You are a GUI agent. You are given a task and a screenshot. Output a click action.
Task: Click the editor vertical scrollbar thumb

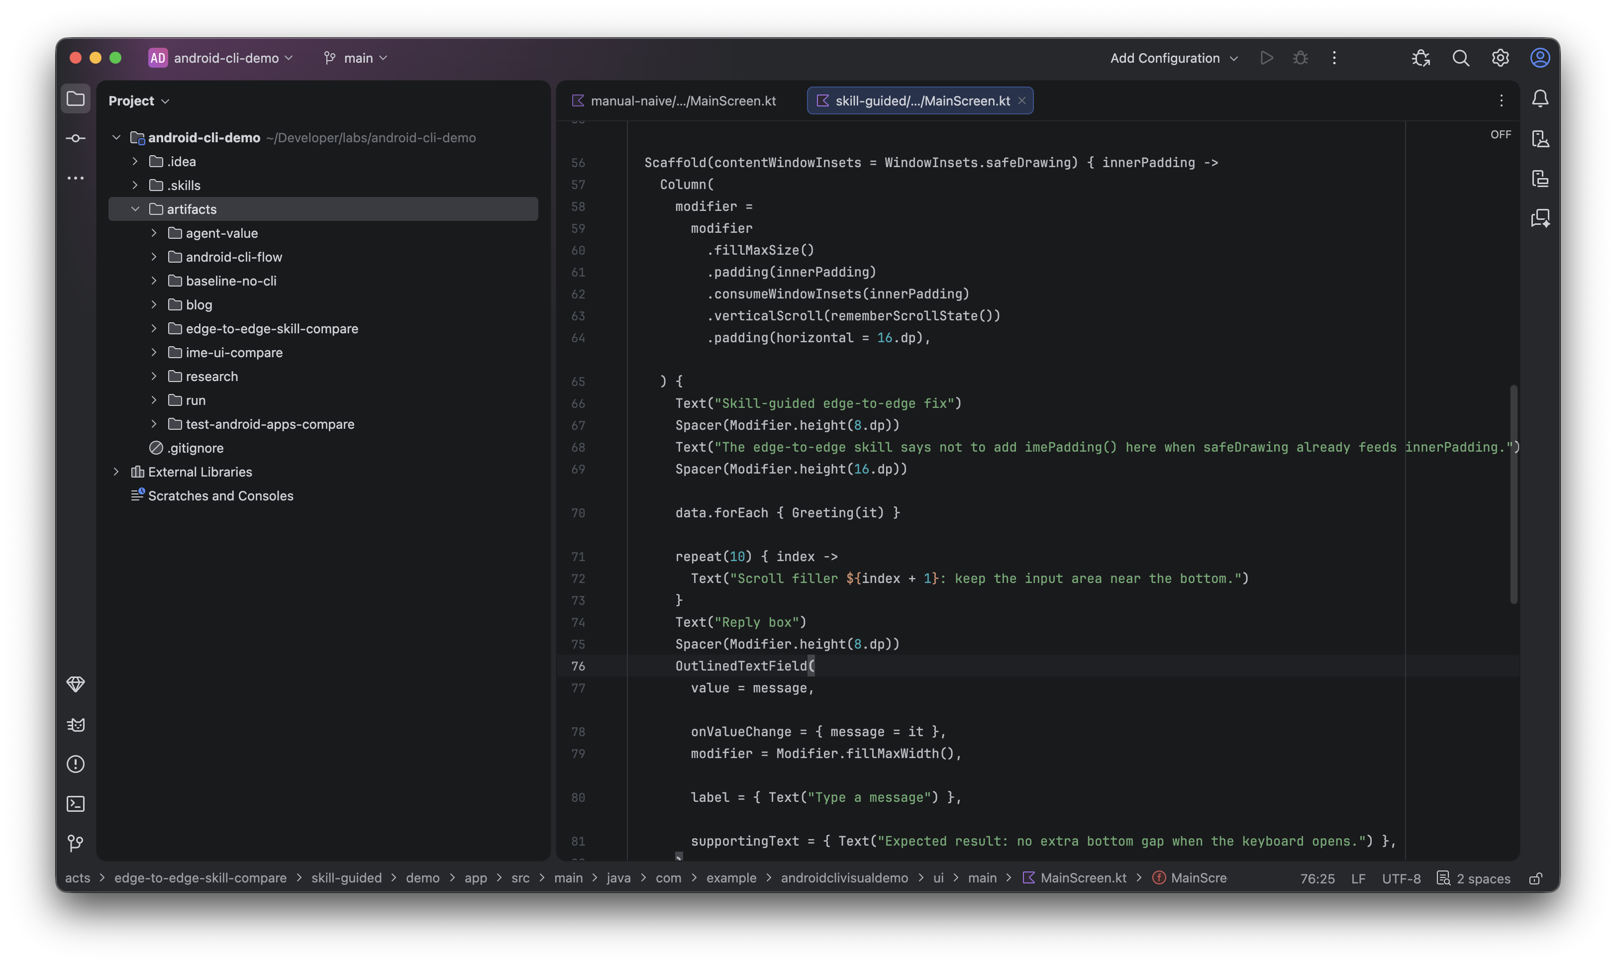tap(1514, 495)
